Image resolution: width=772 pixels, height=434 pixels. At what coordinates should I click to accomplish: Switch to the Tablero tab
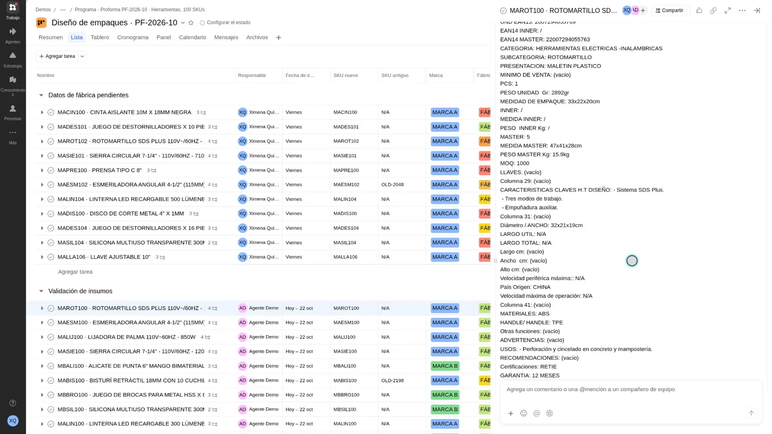click(100, 38)
